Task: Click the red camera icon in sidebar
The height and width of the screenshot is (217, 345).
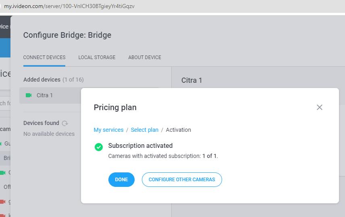Action: click(2, 202)
